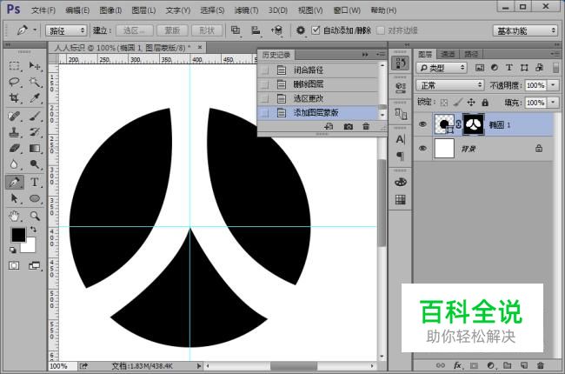Open the 文件(F) menu
565x374 pixels.
(x=43, y=10)
